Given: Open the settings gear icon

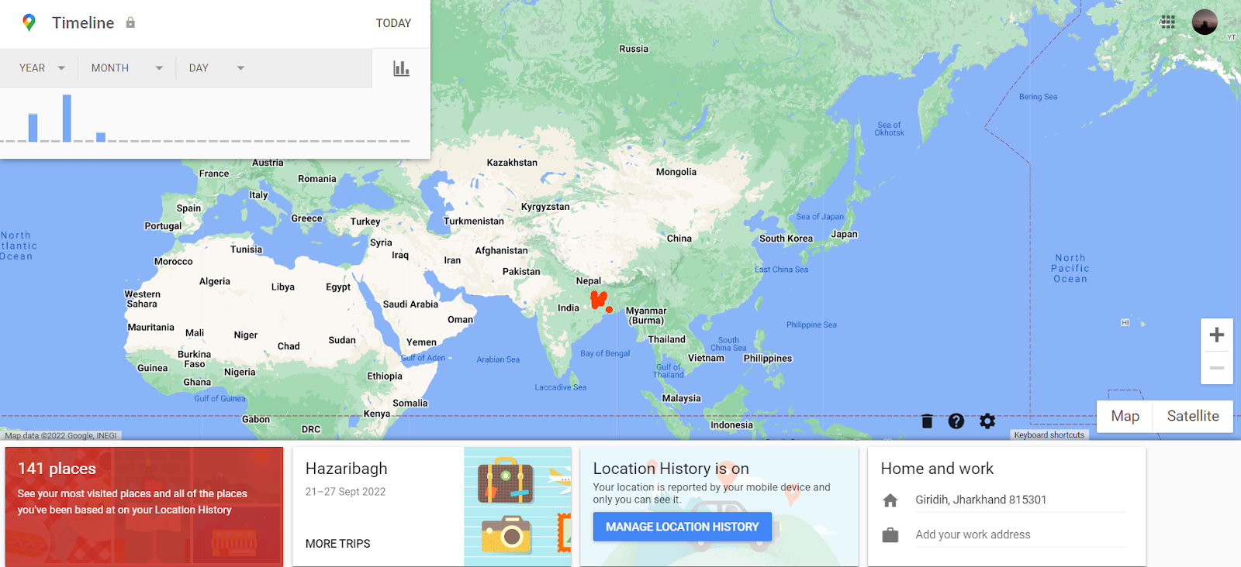Looking at the screenshot, I should pyautogui.click(x=987, y=421).
